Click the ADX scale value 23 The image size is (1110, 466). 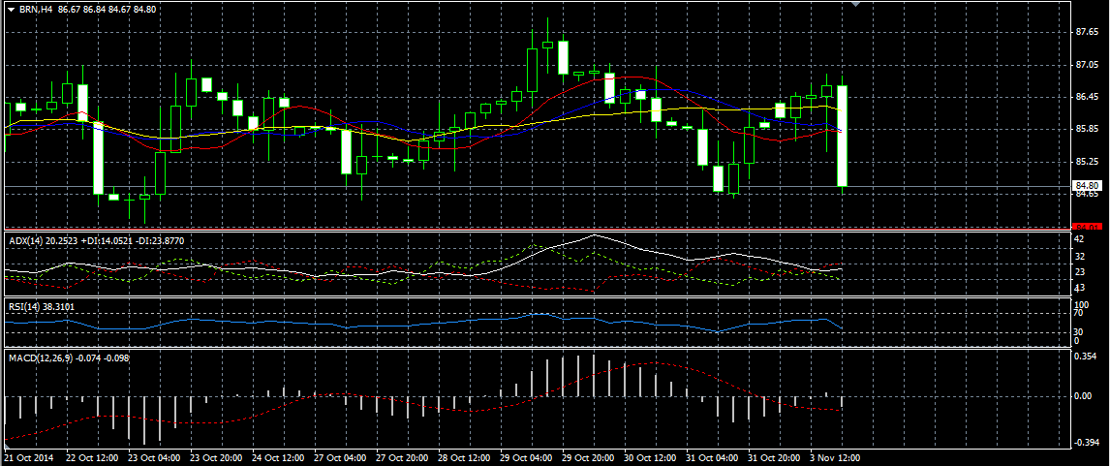click(1080, 272)
